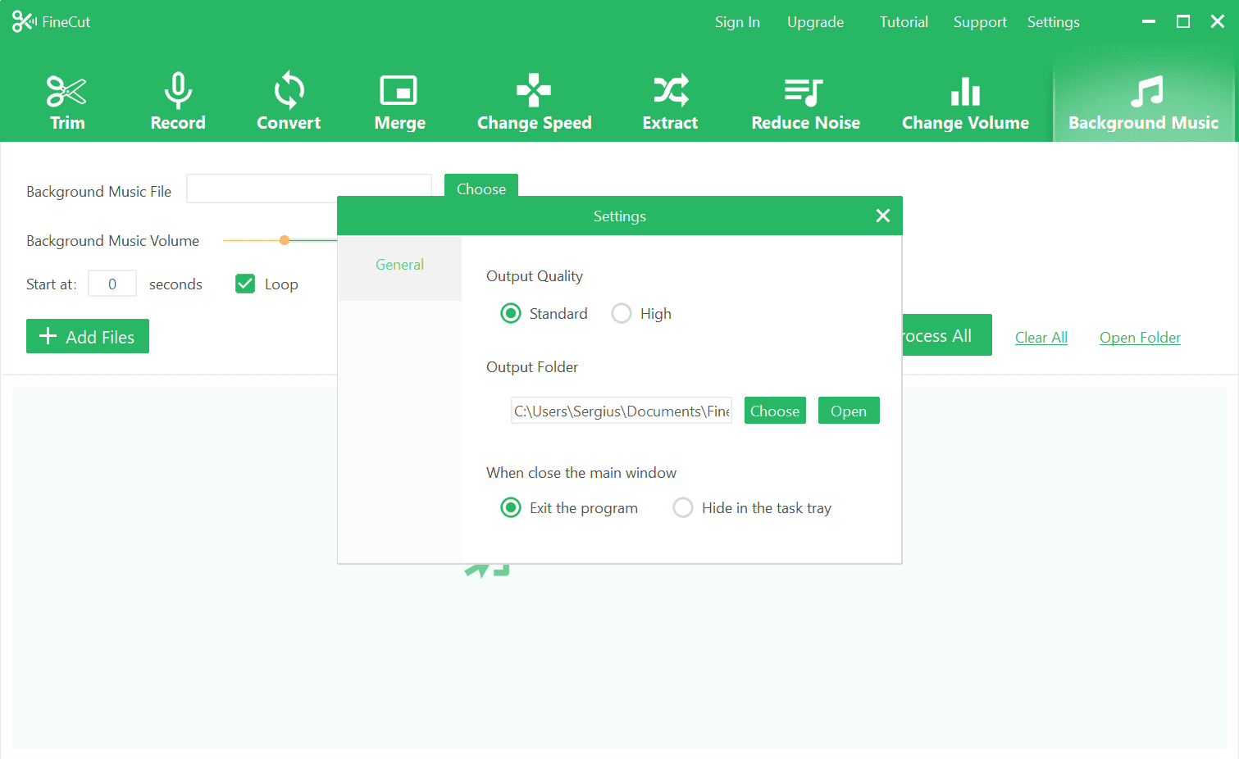The height and width of the screenshot is (759, 1239).
Task: Choose a new output folder
Action: pos(775,411)
